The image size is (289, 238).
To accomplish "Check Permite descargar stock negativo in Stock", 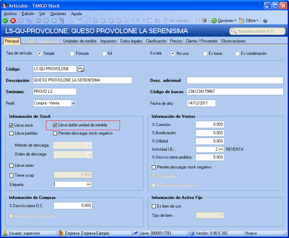I will coord(55,134).
